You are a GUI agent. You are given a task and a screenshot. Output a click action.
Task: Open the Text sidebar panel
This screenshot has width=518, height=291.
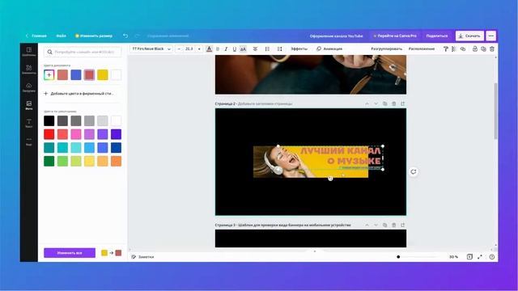point(29,123)
